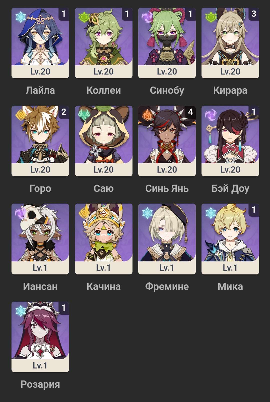Click the Качина name label
Image resolution: width=270 pixels, height=402 pixels.
(x=103, y=286)
